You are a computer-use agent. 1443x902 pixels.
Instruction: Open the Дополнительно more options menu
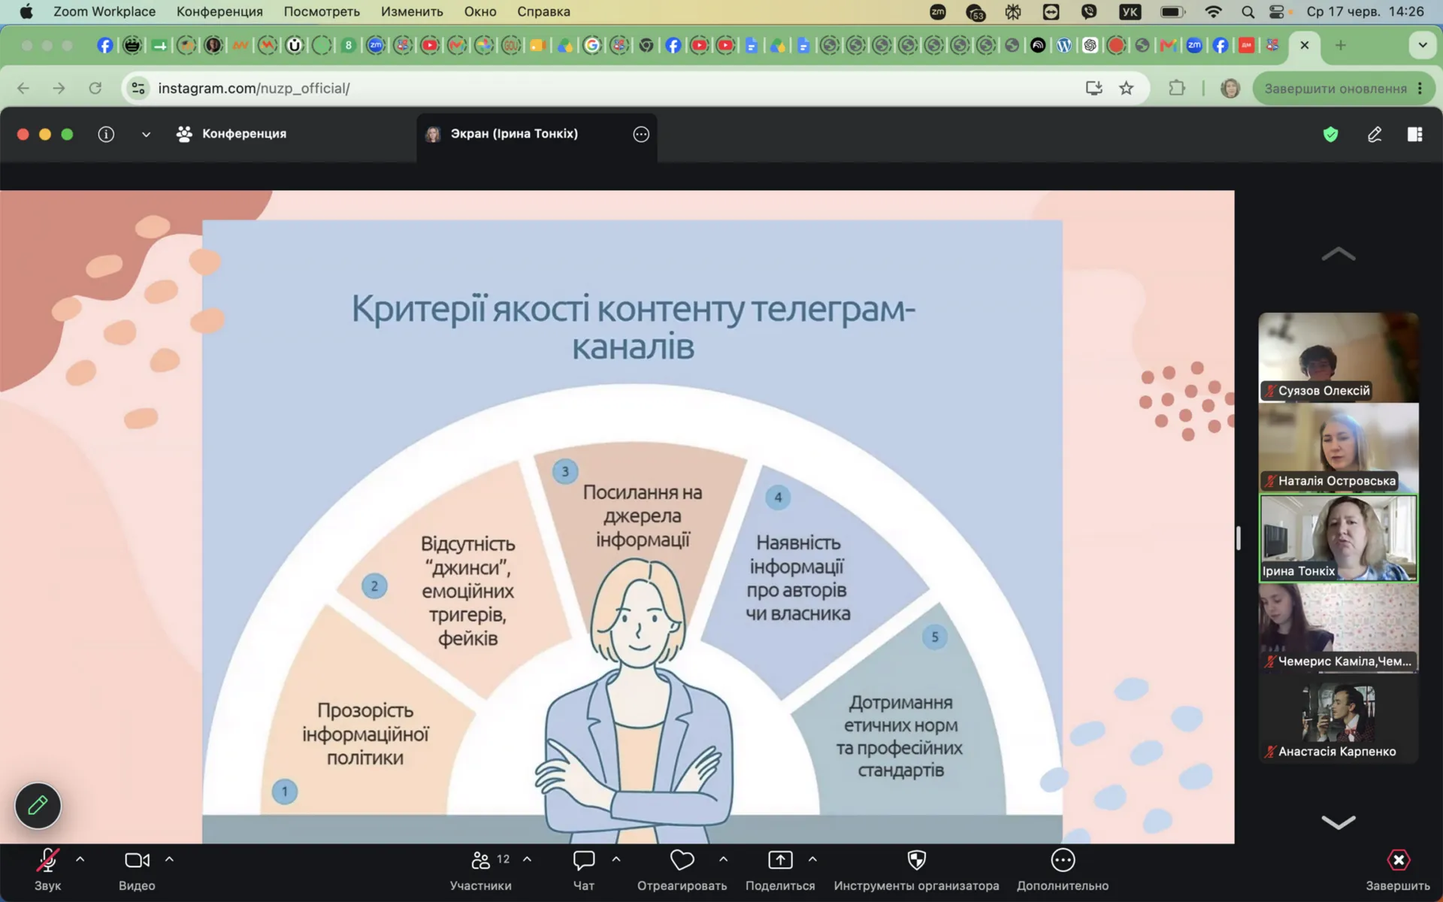[1063, 869]
